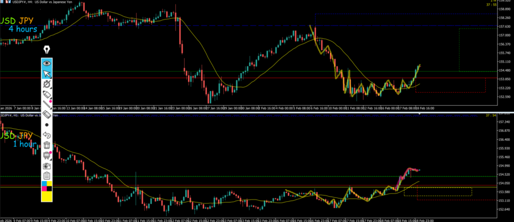The height and width of the screenshot is (222, 514).
Task: Take a screenshot with the camera icon
Action: click(x=47, y=165)
